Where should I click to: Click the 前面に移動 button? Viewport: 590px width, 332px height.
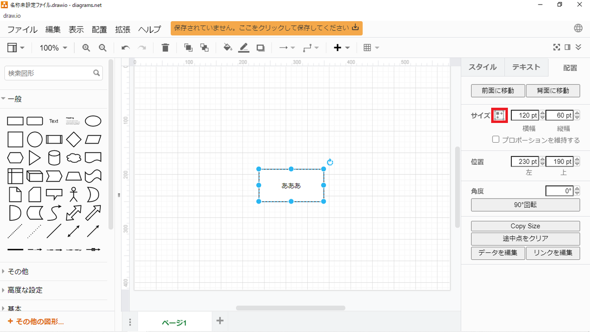click(x=498, y=91)
